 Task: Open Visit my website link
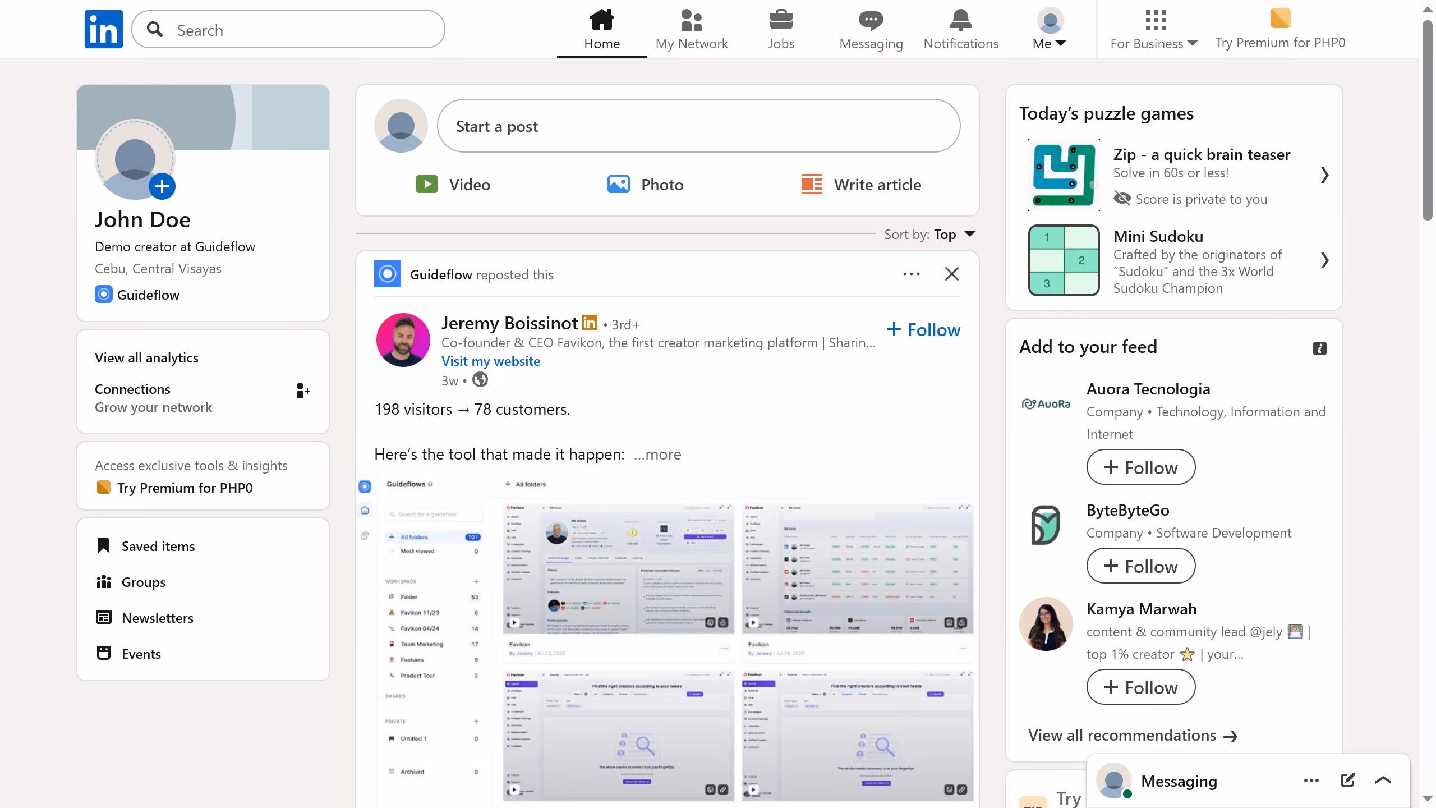(x=491, y=361)
